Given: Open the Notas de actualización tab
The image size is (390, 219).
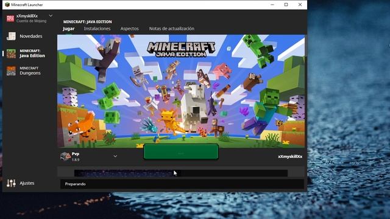Looking at the screenshot, I should 172,29.
